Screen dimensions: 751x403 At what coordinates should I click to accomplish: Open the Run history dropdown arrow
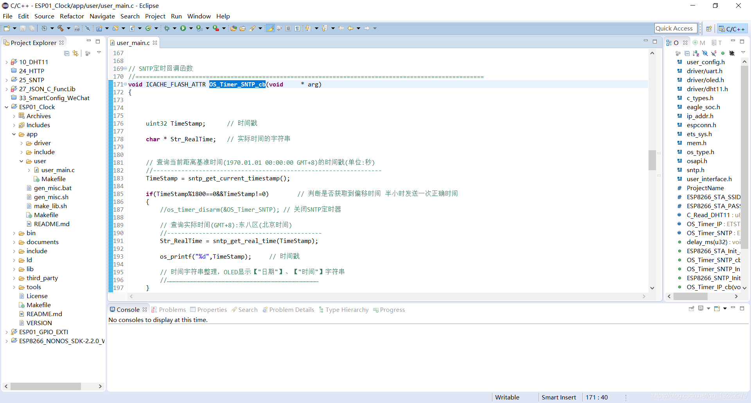click(191, 28)
